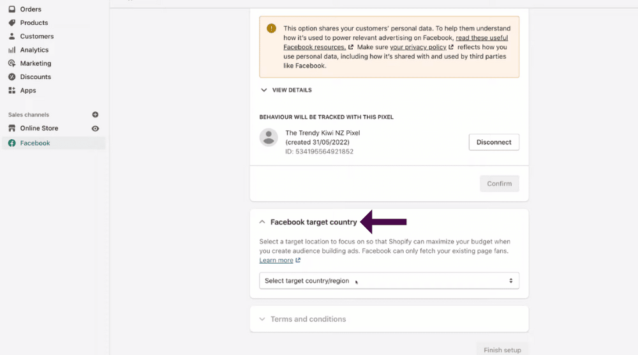Click the Finish setup button

point(502,349)
